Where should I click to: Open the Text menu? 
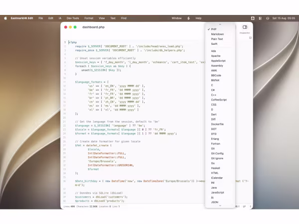click(113, 18)
